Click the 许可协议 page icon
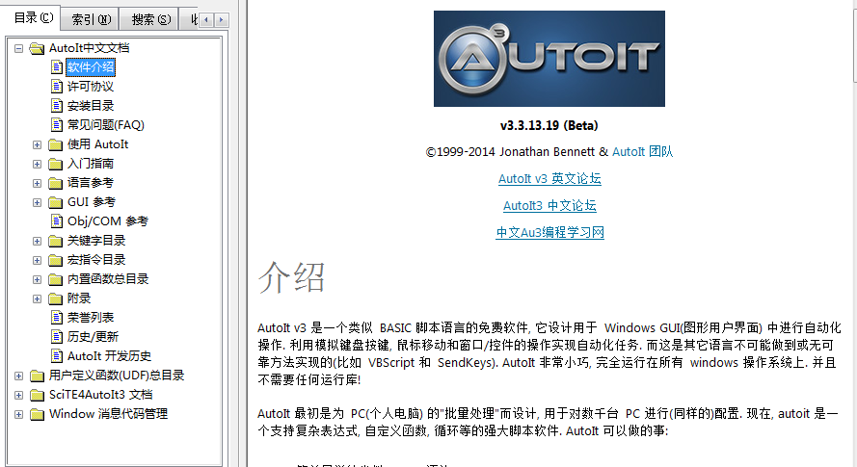 tap(57, 87)
